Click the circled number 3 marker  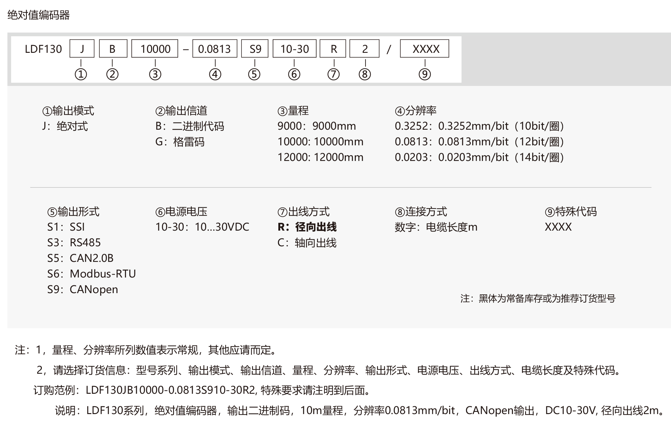(x=155, y=74)
